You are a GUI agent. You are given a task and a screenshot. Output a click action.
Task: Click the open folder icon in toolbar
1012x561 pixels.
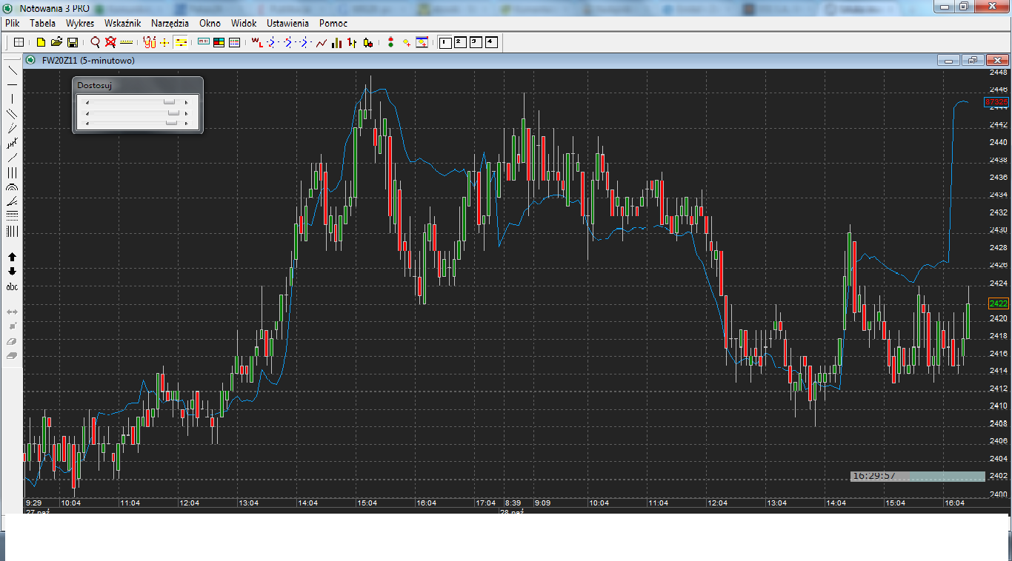[x=56, y=43]
